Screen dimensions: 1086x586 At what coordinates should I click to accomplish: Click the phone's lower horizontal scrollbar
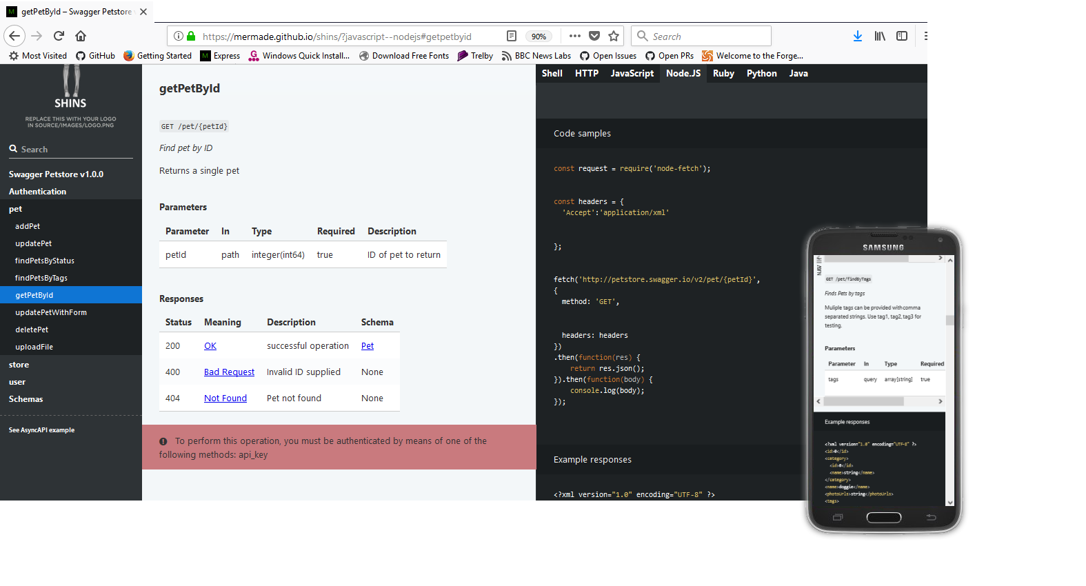(879, 401)
